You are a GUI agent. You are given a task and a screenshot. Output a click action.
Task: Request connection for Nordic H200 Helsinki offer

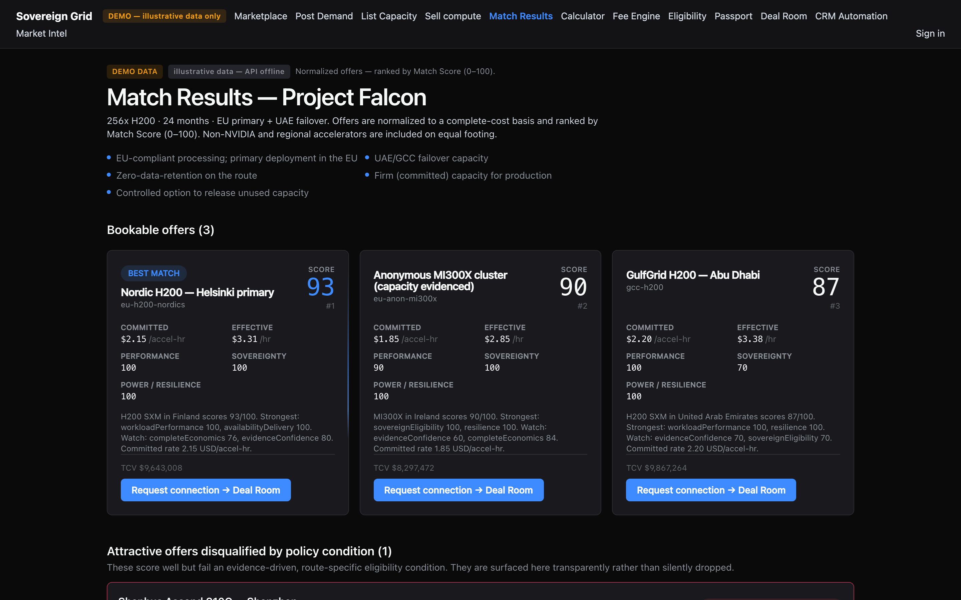(x=206, y=490)
